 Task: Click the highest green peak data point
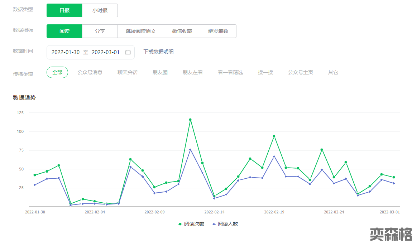(190, 120)
